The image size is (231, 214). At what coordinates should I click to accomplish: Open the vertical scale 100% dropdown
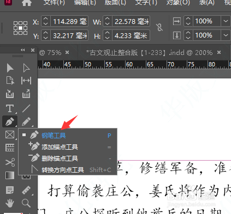226,35
